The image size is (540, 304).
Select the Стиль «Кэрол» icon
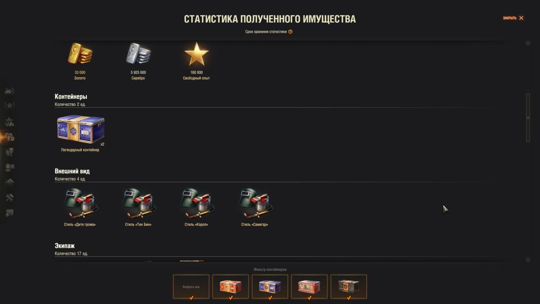click(197, 204)
